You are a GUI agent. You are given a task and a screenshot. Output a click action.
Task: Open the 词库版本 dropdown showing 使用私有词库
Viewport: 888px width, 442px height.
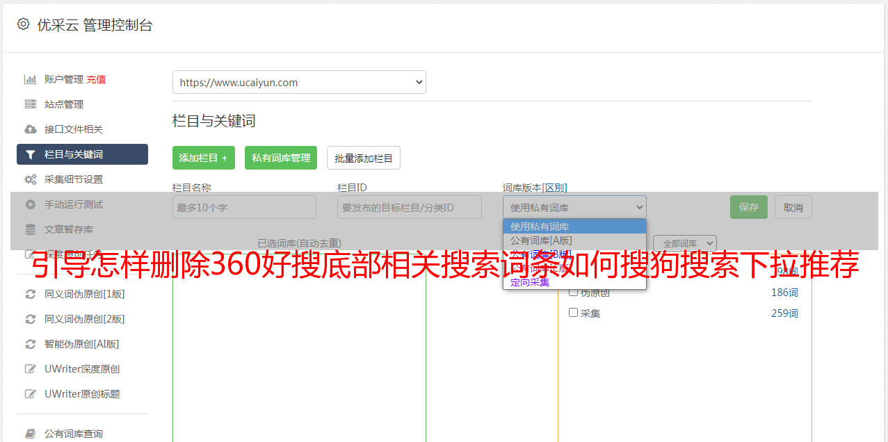(574, 207)
